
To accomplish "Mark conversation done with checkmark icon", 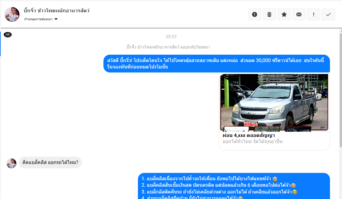I will [328, 14].
